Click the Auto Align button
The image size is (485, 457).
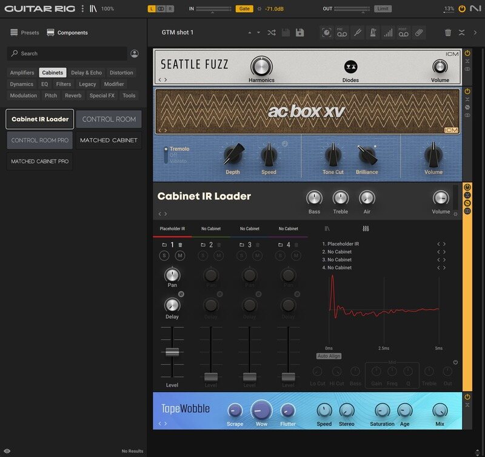(329, 356)
